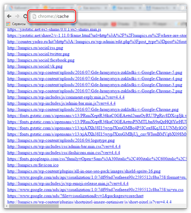Open the lumpics.ru/social/facebook.png link
Image resolution: width=191 pixels, height=213 pixels.
point(41,60)
